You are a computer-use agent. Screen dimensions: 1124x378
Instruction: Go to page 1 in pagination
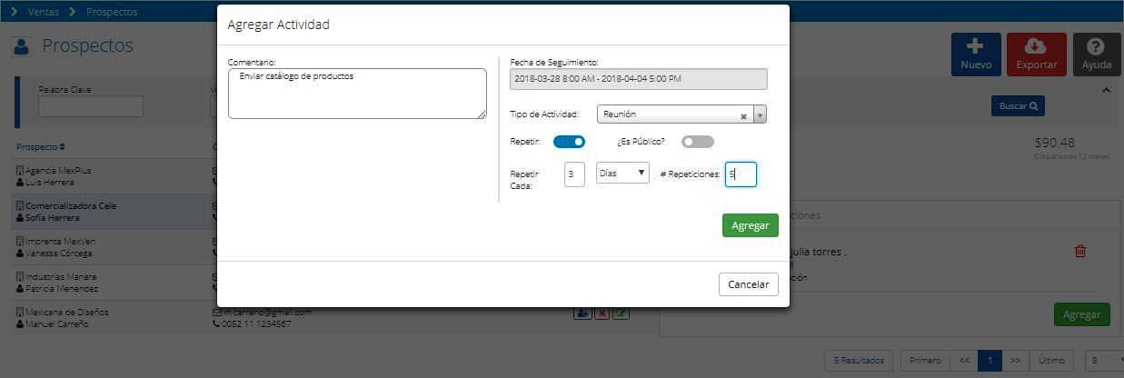[x=990, y=361]
